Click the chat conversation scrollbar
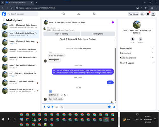Screen dimensions: 159x127 tap(115, 75)
